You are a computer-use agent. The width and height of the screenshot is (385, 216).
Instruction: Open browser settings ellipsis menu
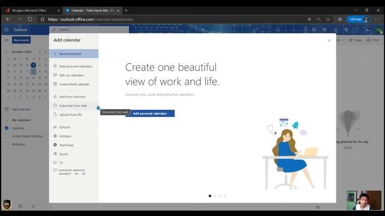pyautogui.click(x=377, y=19)
